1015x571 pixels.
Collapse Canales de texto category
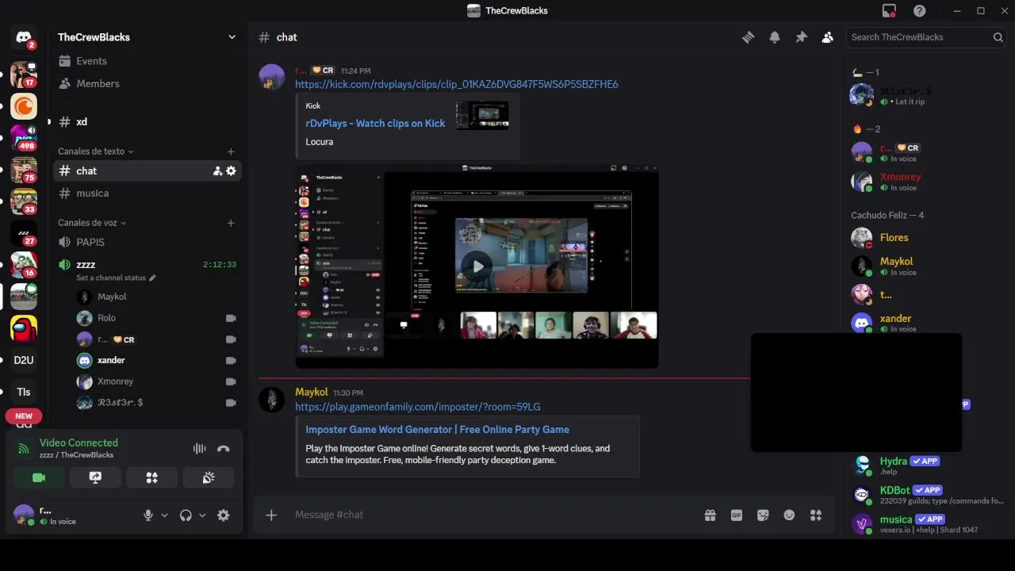tap(95, 151)
